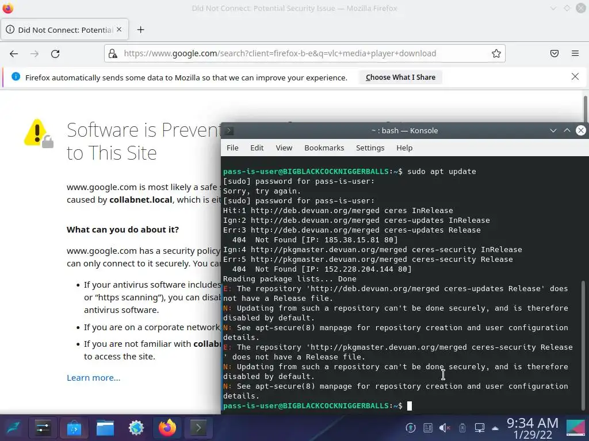The height and width of the screenshot is (441, 589).
Task: Click the google.com URL in address bar
Action: pos(280,53)
